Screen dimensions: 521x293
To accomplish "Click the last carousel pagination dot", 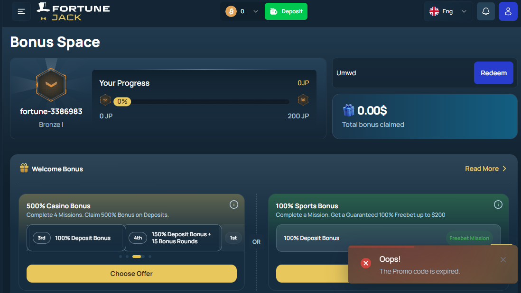I will click(150, 257).
